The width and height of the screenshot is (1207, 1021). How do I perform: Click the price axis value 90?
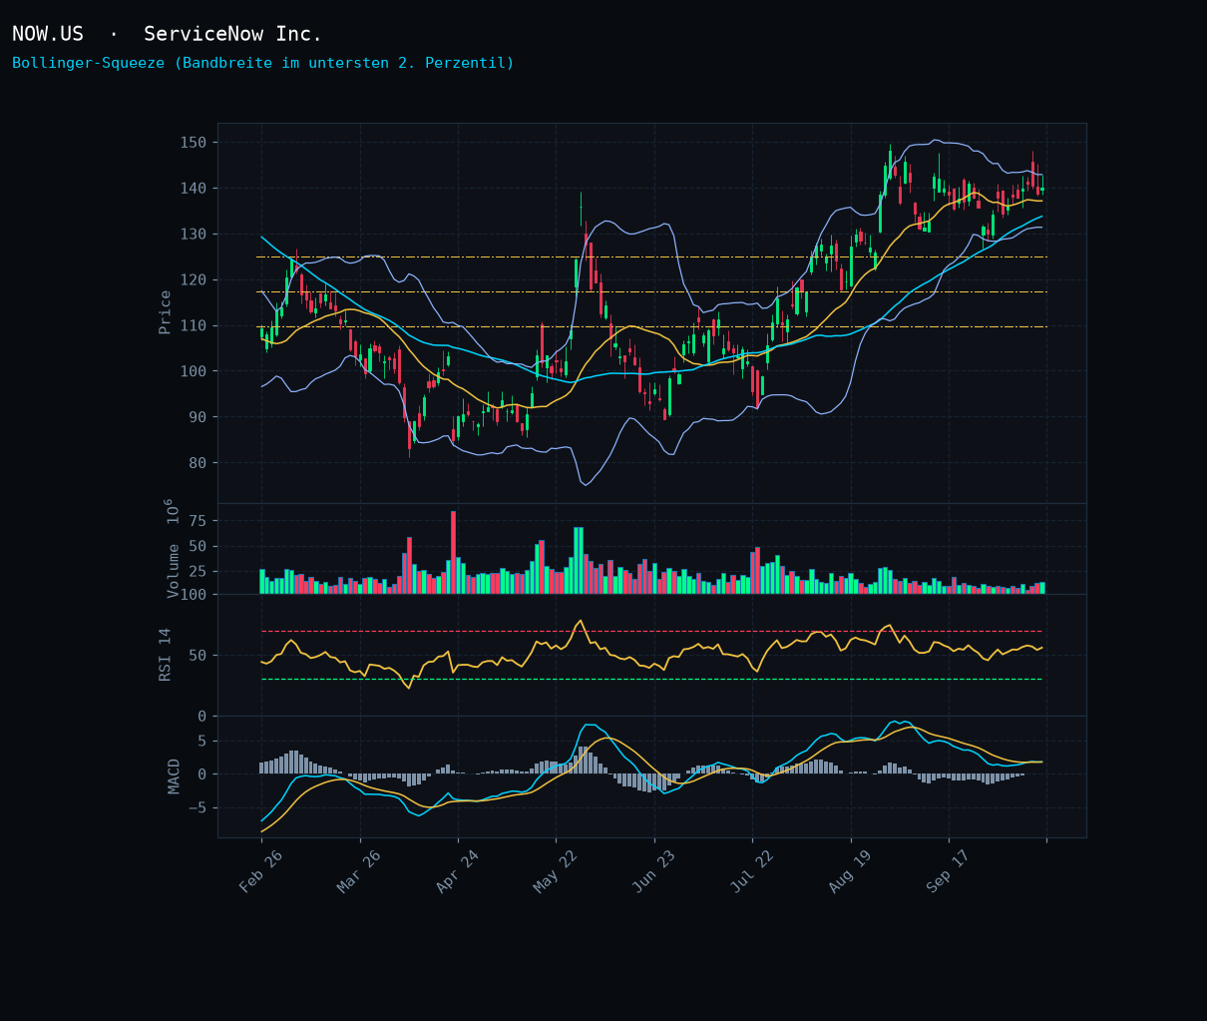pos(198,417)
